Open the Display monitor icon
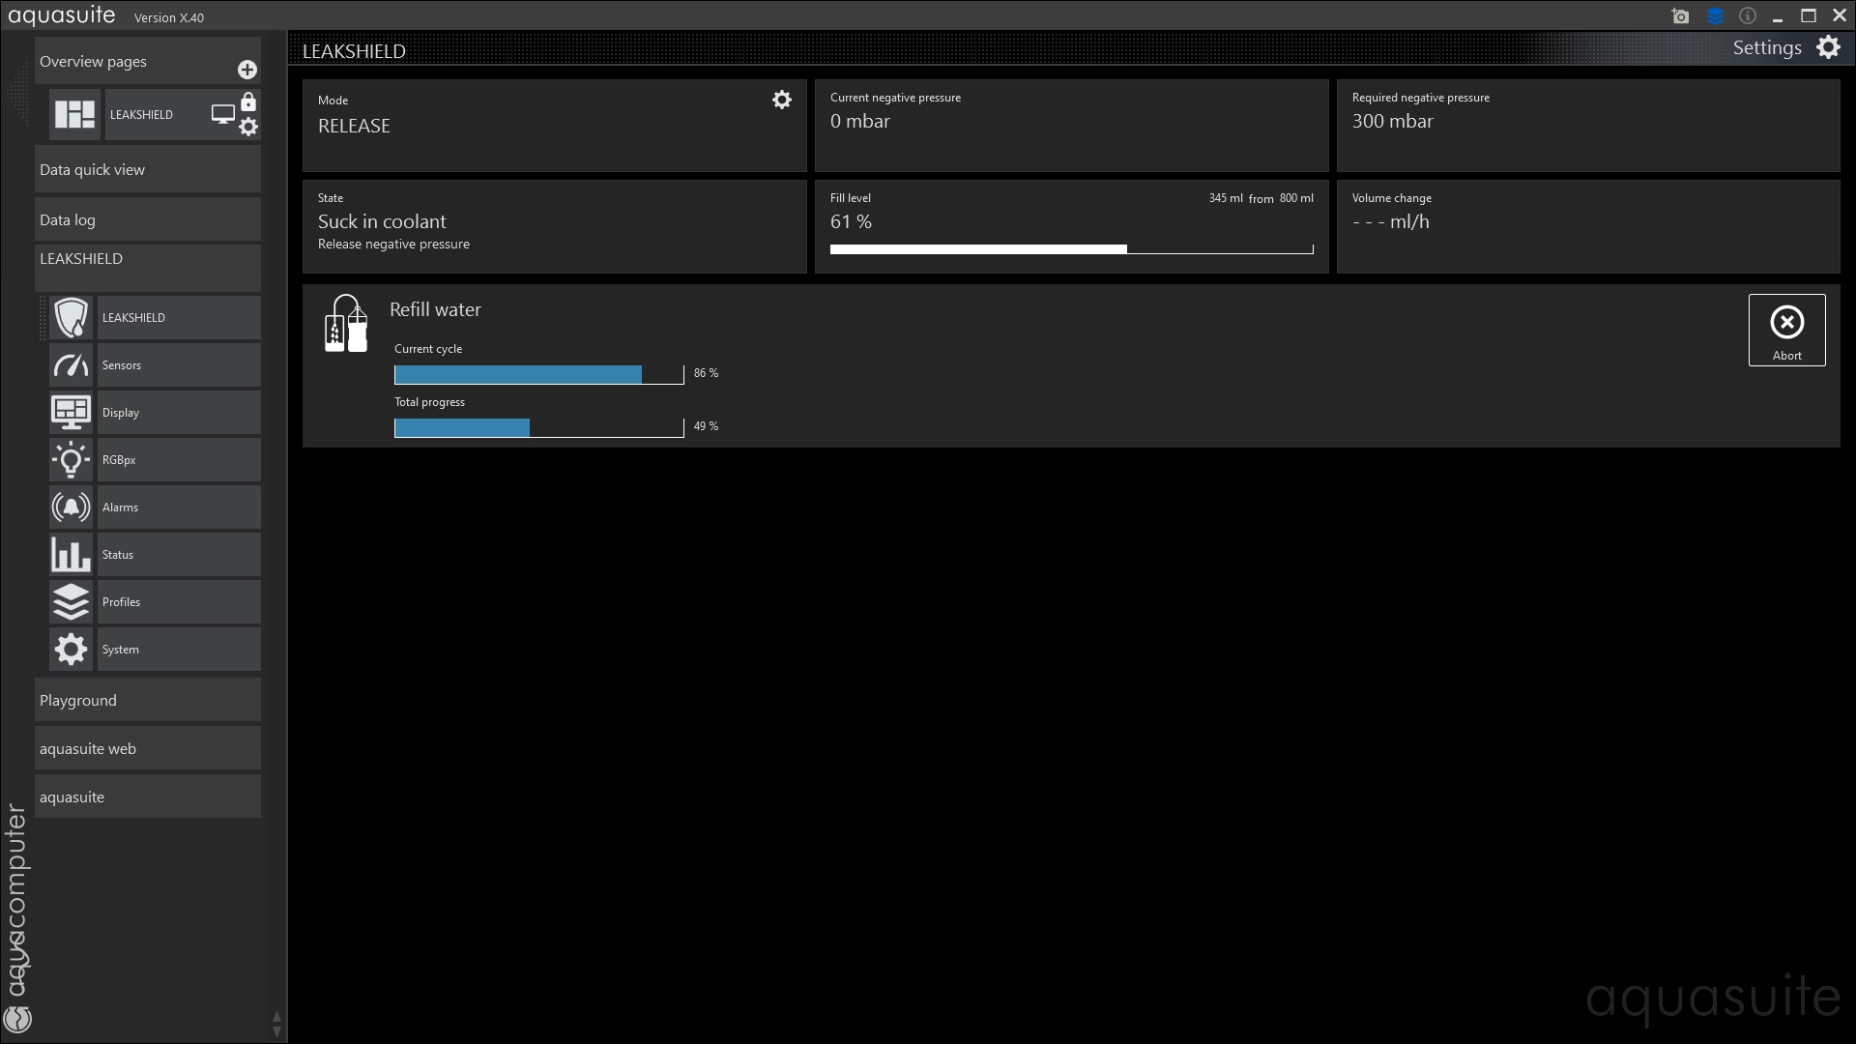1856x1044 pixels. [x=72, y=413]
